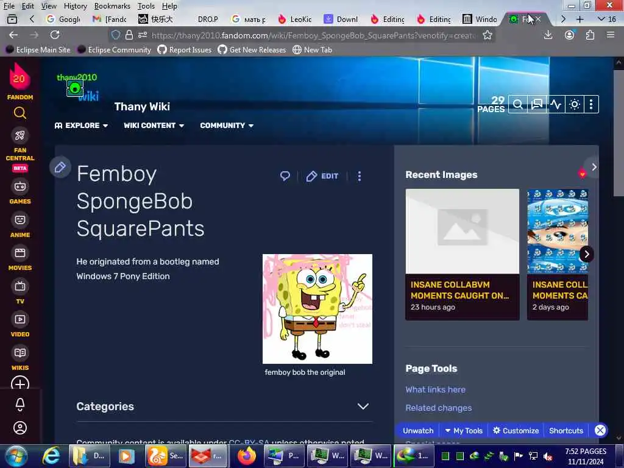Click Customize in toolbar
624x468 pixels.
pos(516,431)
